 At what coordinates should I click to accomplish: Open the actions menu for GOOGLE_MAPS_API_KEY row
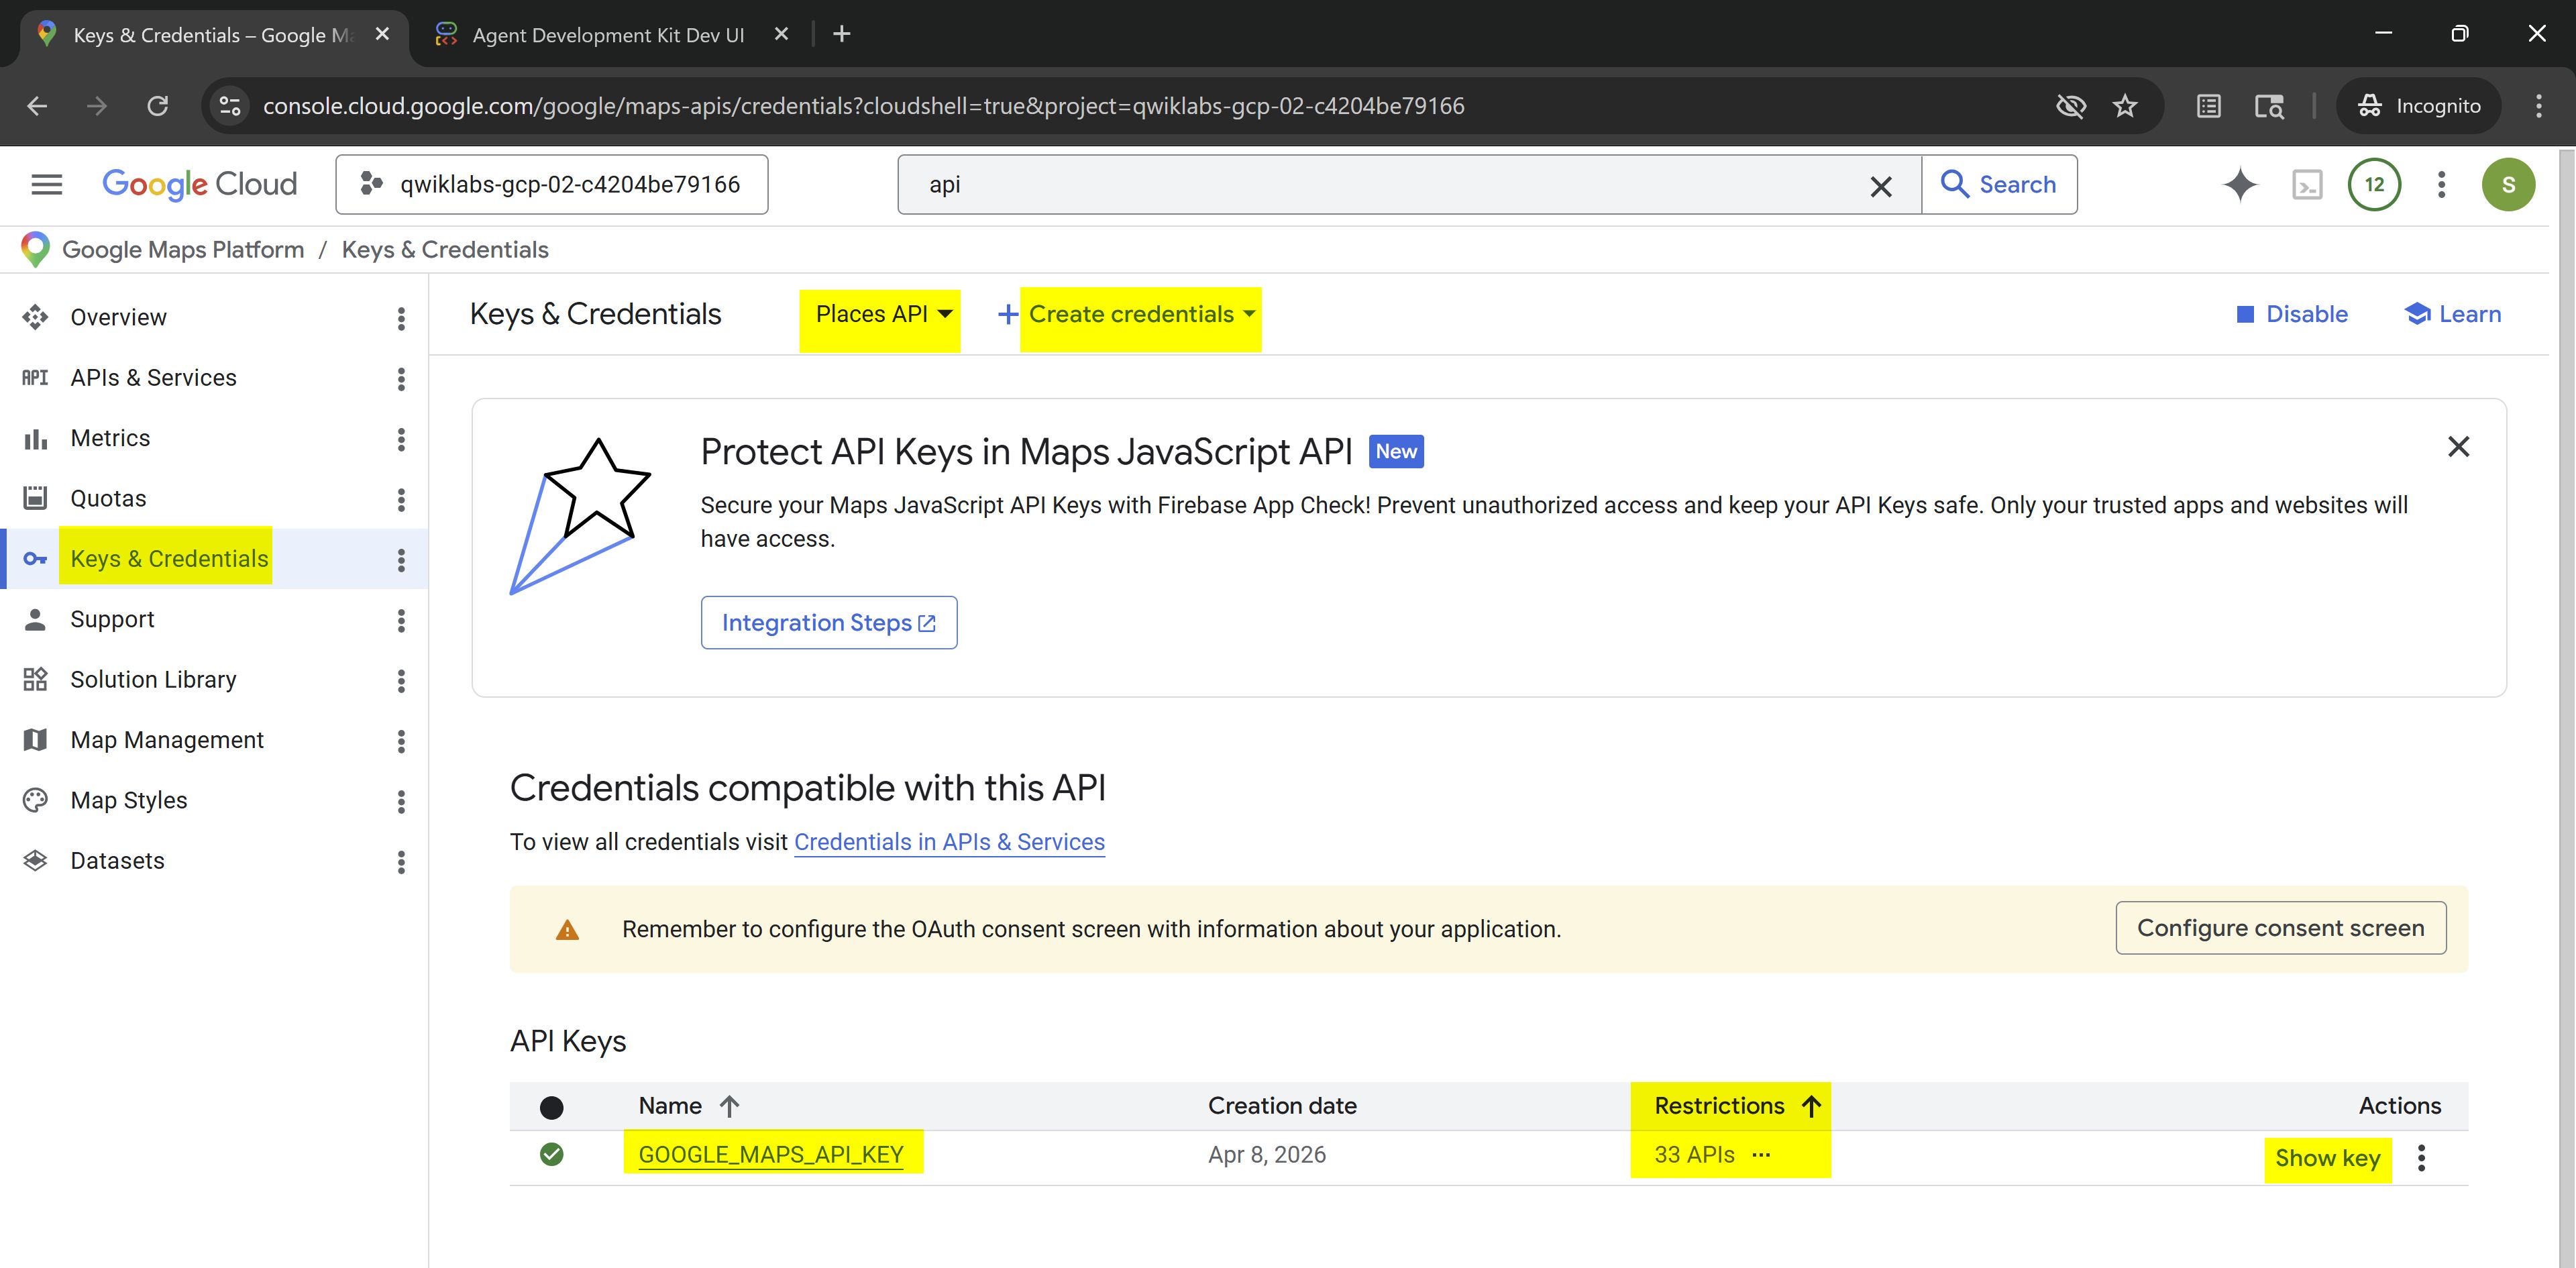click(2421, 1158)
